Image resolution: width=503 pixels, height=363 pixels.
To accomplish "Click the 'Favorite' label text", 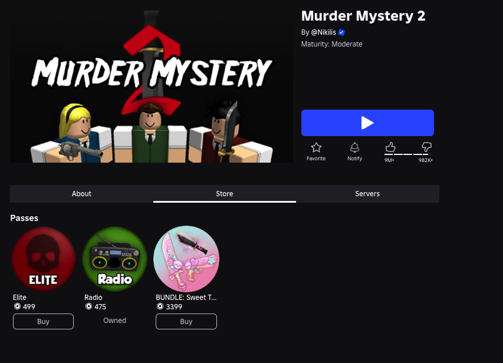I will click(x=316, y=159).
